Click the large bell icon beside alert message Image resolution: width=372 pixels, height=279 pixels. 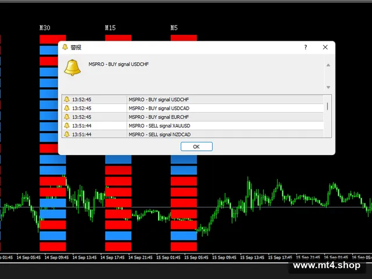tap(72, 67)
